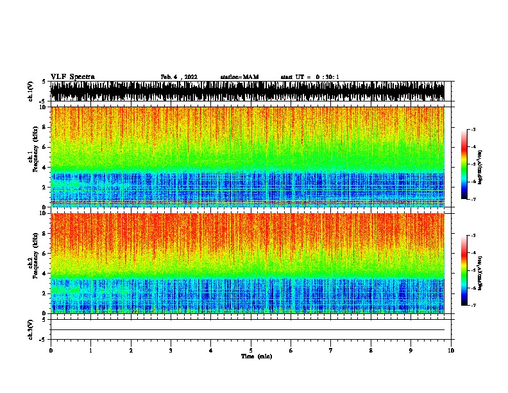Screen dimensions: 508x393
Task: Select the date label "Feb. 4, 2022"
Action: coord(179,77)
